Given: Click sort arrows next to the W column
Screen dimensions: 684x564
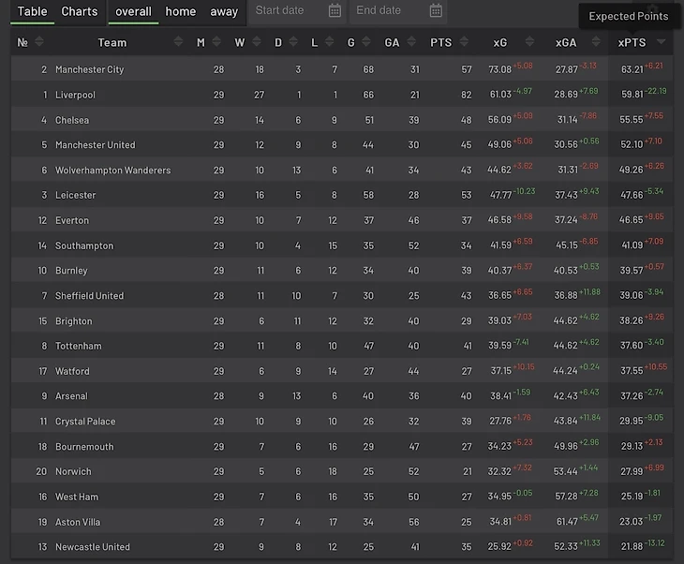Looking at the screenshot, I should click(x=256, y=42).
